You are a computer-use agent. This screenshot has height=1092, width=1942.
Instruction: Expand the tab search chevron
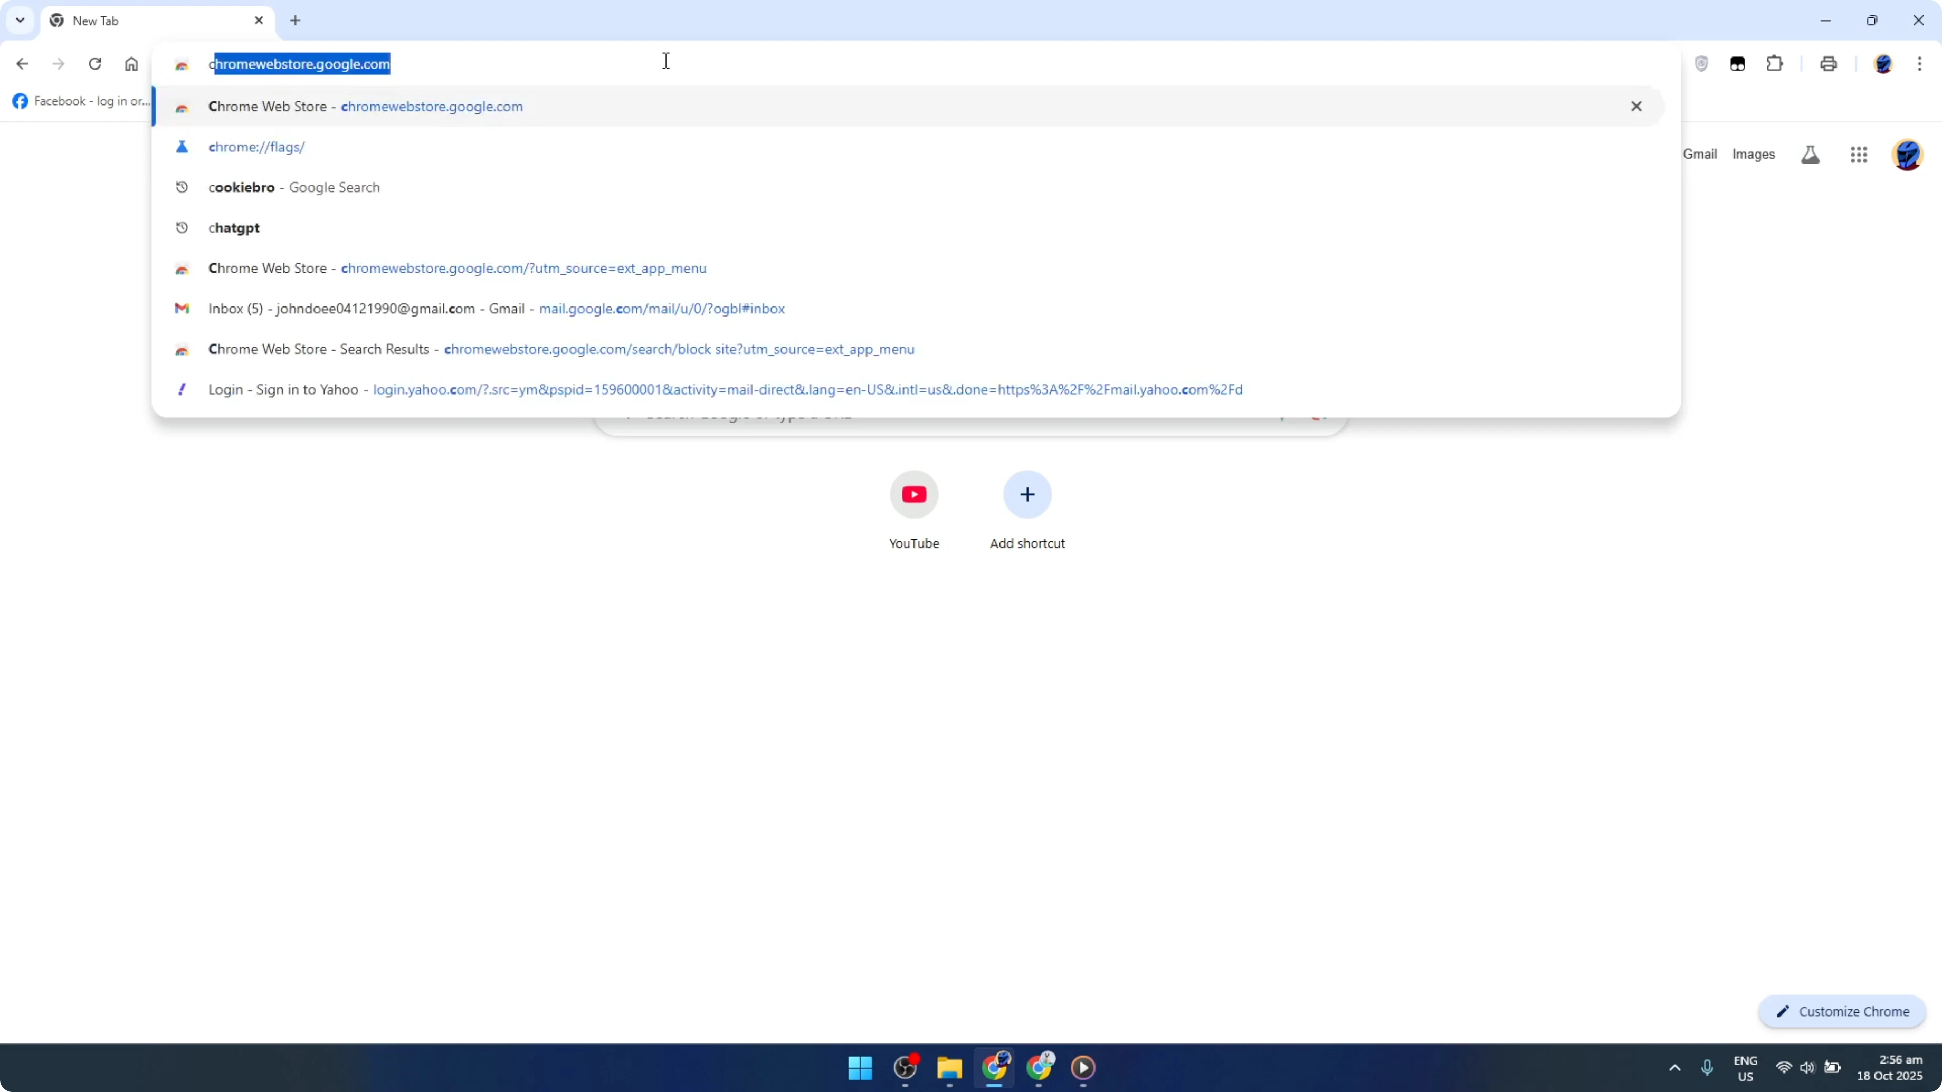point(20,21)
